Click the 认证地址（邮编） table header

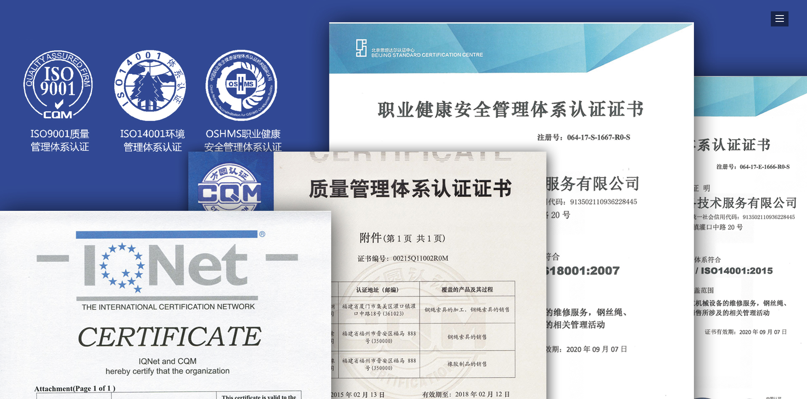[x=377, y=290]
